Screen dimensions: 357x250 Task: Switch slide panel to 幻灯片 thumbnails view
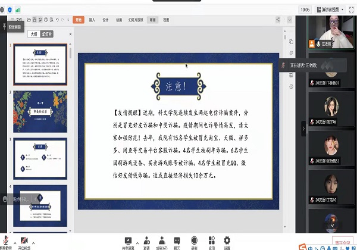click(x=46, y=34)
